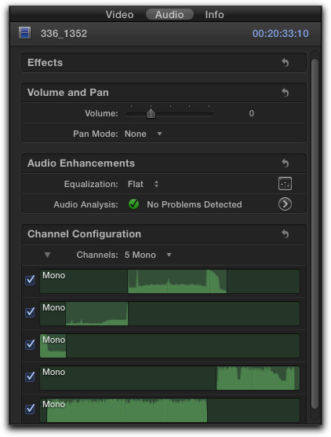The image size is (331, 437).
Task: Open the Equalization graphic EQ icon
Action: coord(285,184)
